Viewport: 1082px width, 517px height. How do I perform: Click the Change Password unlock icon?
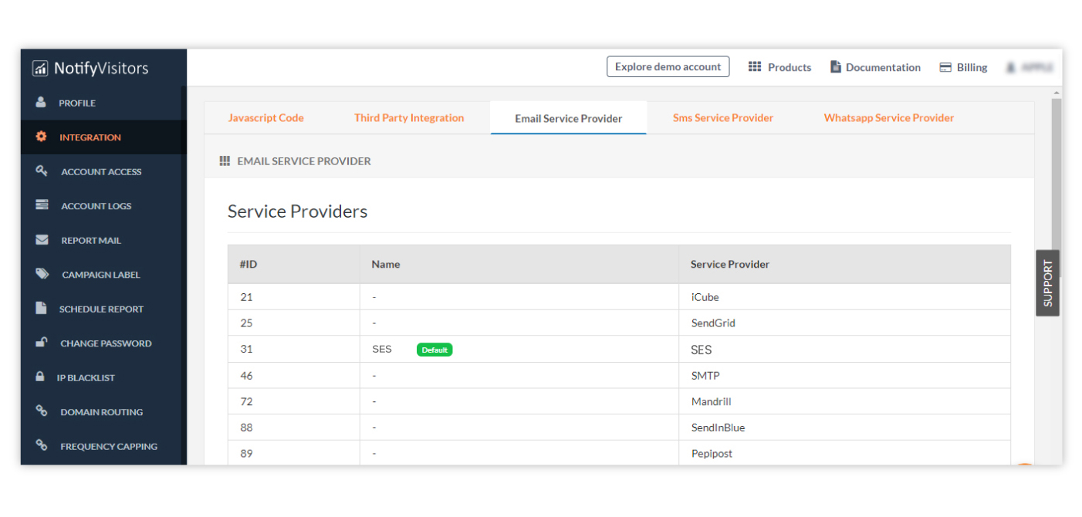(x=42, y=343)
